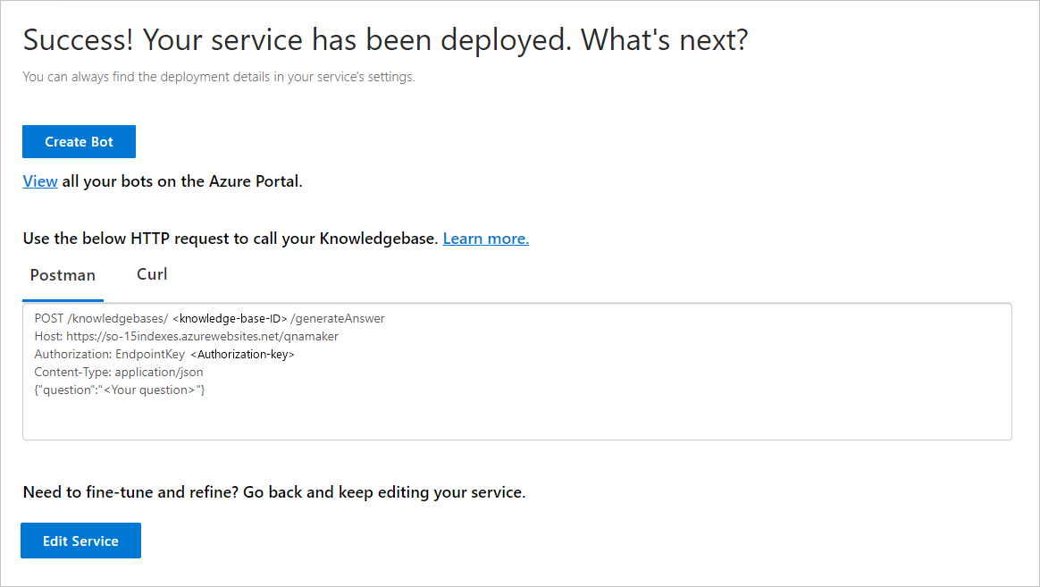Click the Create Bot button
This screenshot has width=1040, height=587.
79,142
